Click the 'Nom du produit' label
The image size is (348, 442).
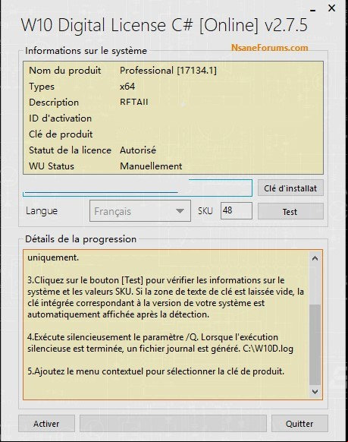(65, 70)
